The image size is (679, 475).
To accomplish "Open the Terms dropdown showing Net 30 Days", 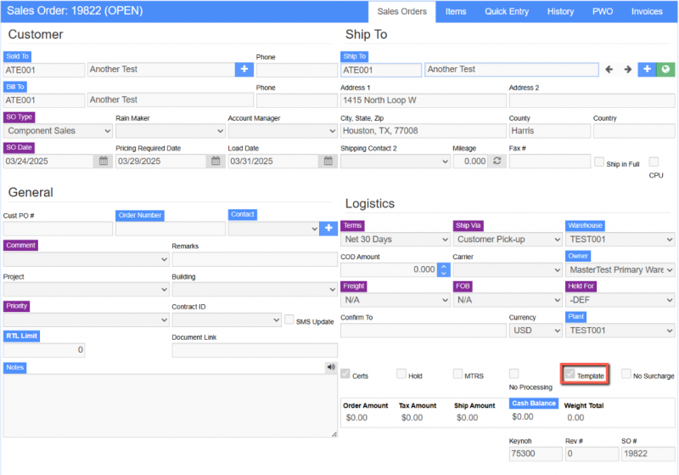I will [x=395, y=240].
